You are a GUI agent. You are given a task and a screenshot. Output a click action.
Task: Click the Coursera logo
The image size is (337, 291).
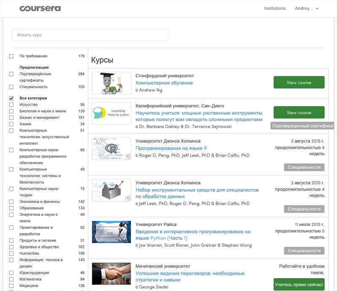[x=41, y=8]
